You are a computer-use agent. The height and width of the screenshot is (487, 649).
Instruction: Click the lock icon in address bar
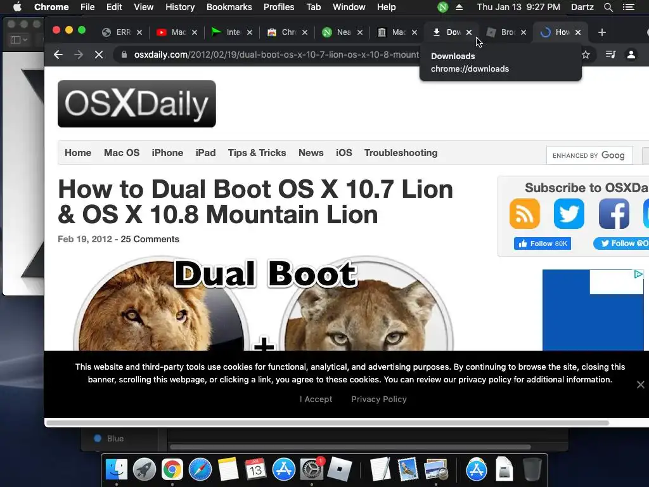(124, 55)
